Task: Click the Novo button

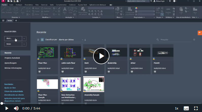Action: coord(13,44)
